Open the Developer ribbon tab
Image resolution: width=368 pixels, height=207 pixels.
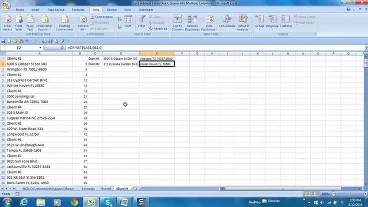point(146,10)
